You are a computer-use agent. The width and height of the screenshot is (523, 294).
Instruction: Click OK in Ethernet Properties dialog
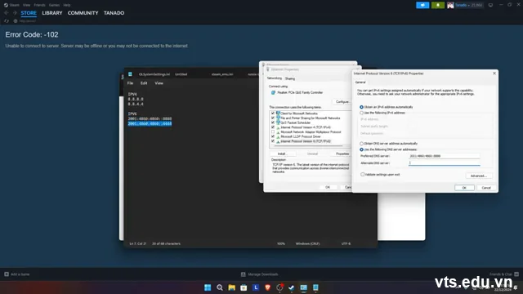328,187
